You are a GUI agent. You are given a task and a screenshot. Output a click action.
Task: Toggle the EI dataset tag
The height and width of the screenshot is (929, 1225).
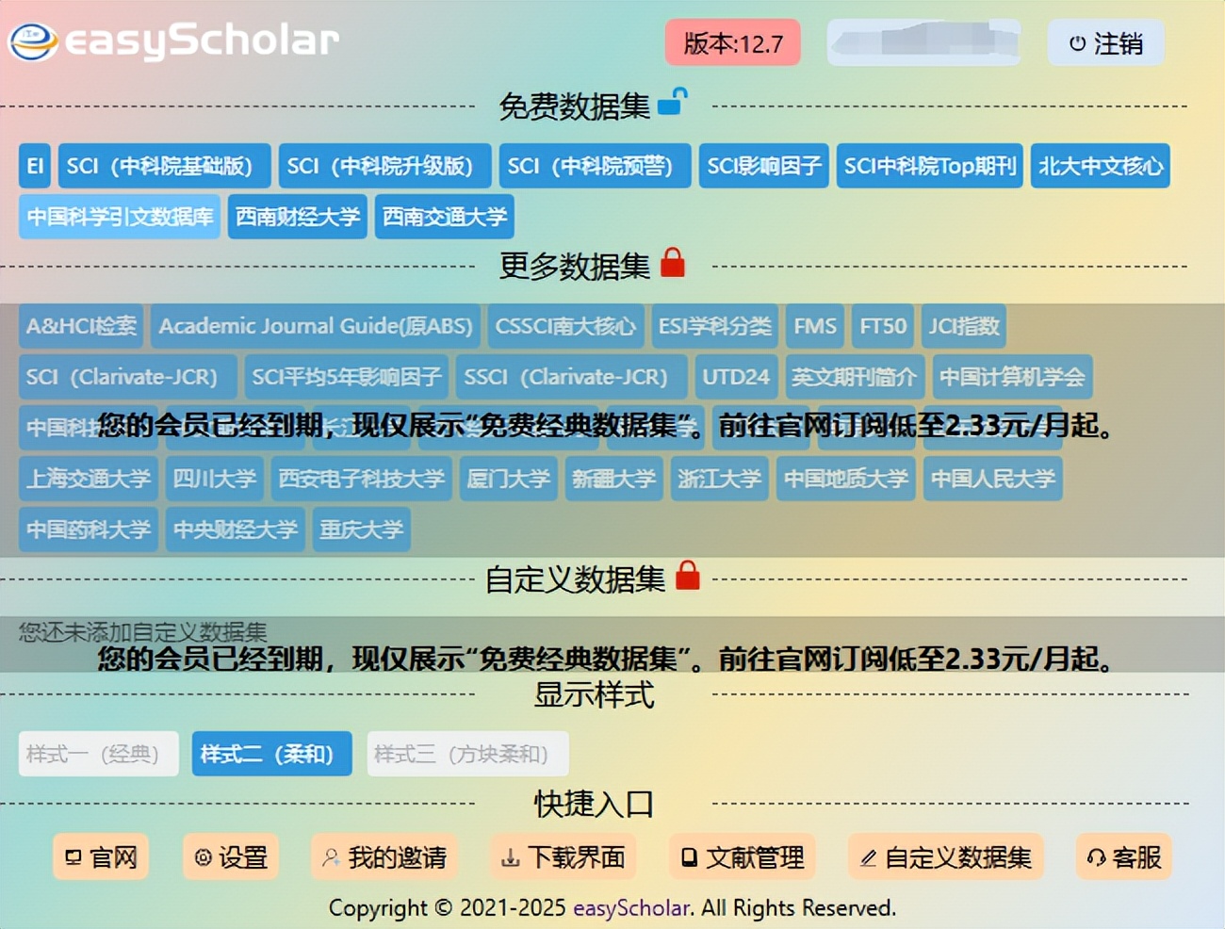(x=35, y=166)
